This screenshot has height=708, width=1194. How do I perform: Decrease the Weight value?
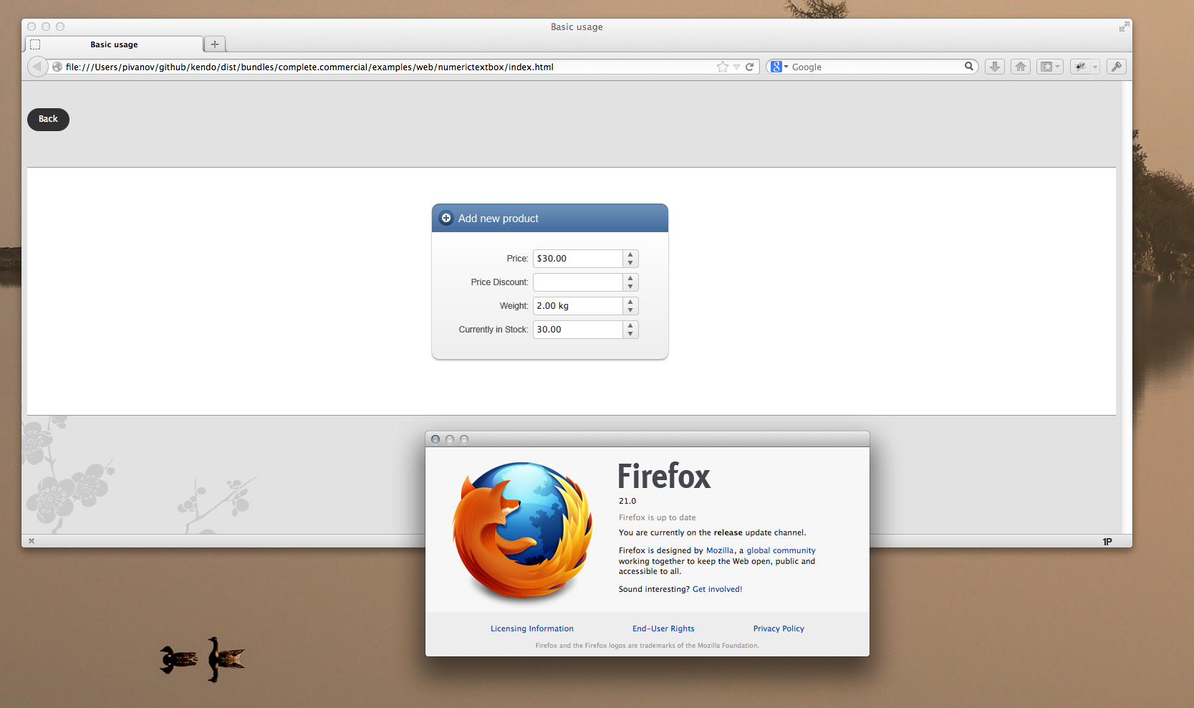pos(630,310)
